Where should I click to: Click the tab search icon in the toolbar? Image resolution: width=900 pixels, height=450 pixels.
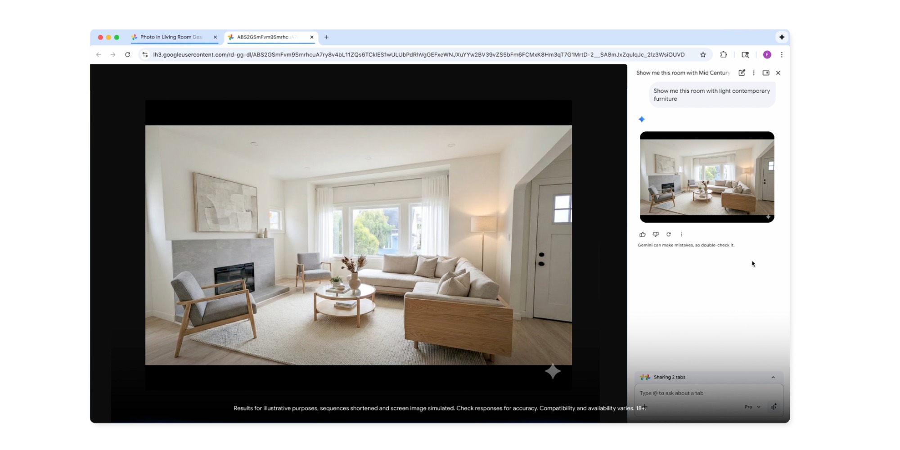(745, 54)
